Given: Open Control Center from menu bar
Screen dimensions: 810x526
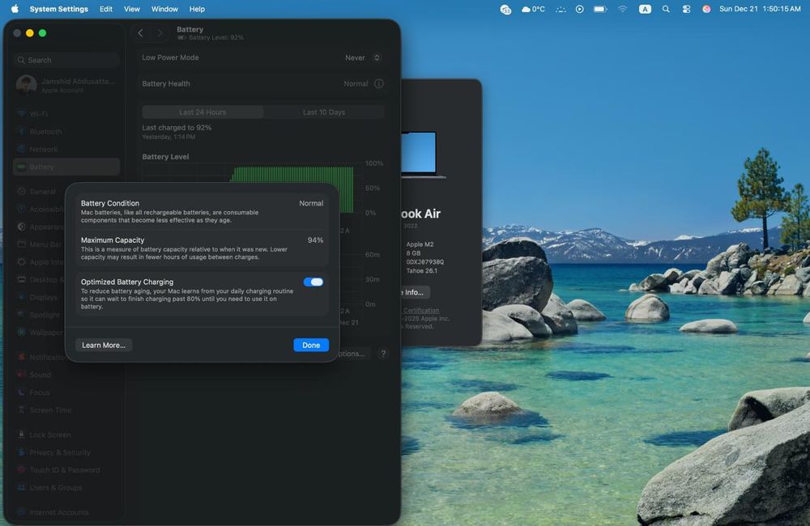Looking at the screenshot, I should [687, 9].
